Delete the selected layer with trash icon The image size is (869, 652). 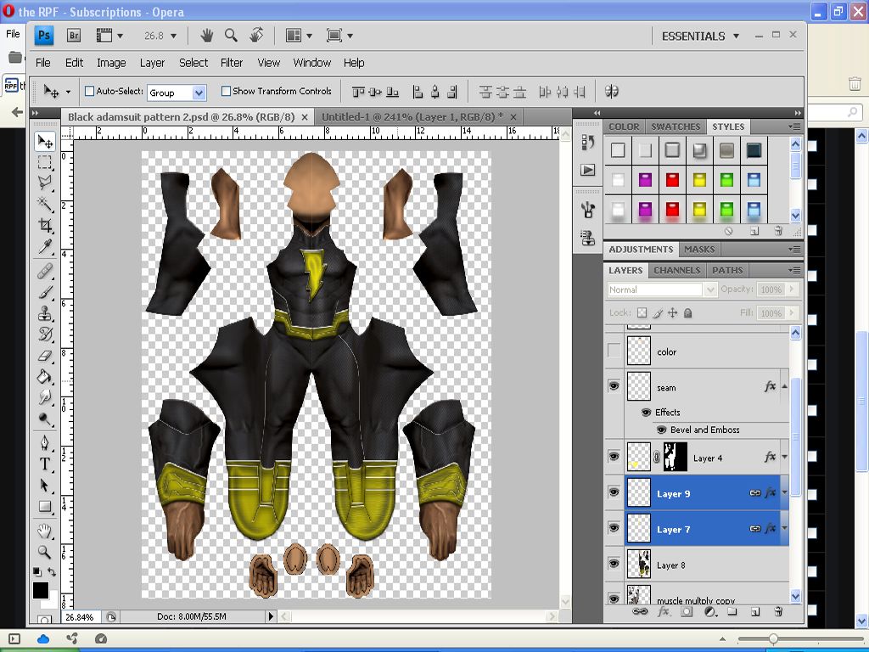(779, 611)
